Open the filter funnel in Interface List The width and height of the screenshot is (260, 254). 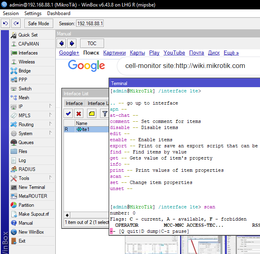105,114
